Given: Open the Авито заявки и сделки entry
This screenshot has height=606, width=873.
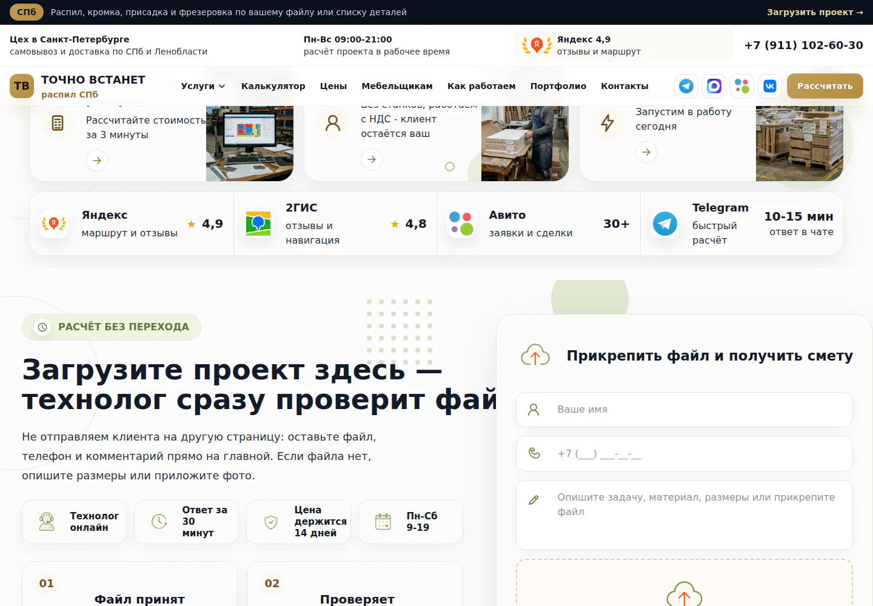Looking at the screenshot, I should click(538, 224).
